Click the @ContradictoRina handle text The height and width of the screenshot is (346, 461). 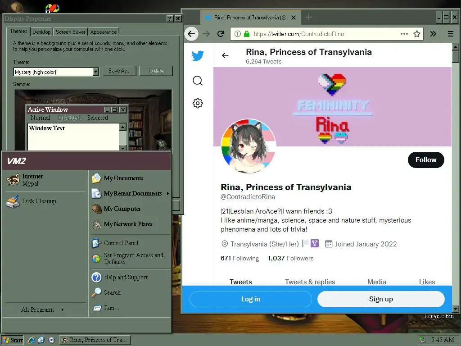tap(248, 197)
